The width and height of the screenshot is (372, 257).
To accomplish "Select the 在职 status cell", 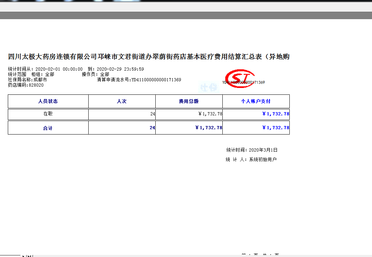I will click(x=48, y=114).
